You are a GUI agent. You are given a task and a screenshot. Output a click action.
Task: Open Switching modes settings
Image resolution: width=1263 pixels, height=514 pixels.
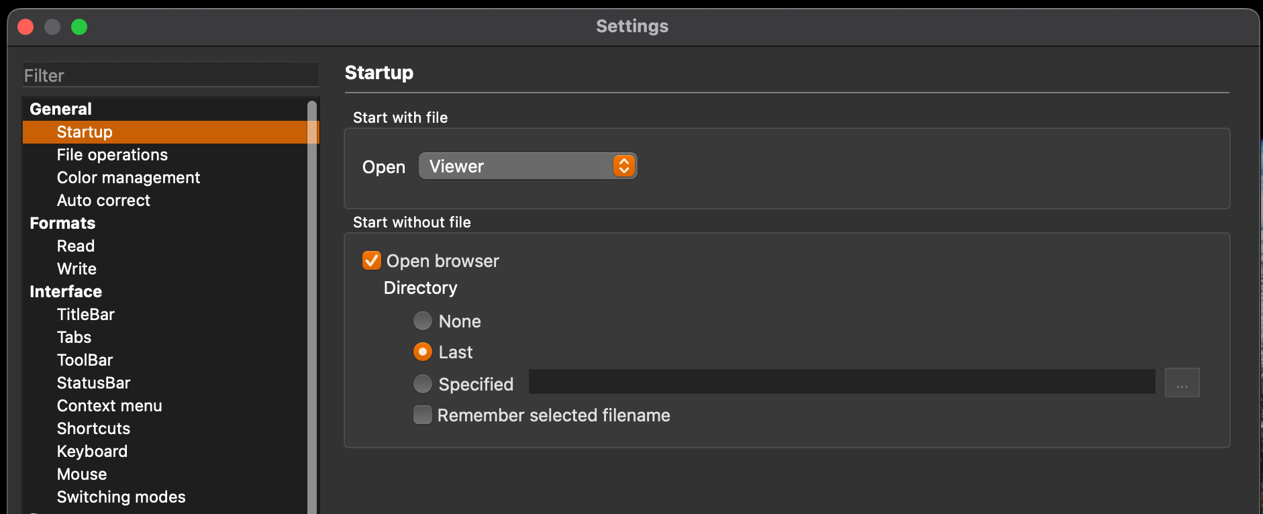click(121, 497)
